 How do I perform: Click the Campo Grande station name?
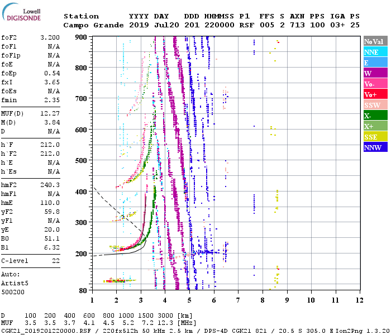click(x=93, y=25)
